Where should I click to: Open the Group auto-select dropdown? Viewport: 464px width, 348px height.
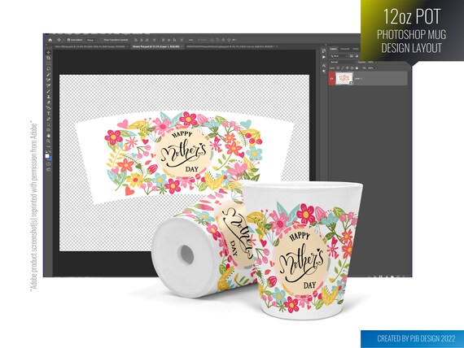tap(91, 40)
